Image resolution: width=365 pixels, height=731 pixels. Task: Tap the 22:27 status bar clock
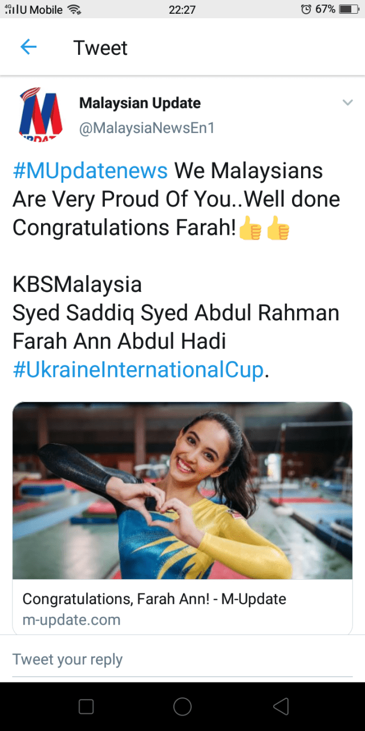[182, 9]
